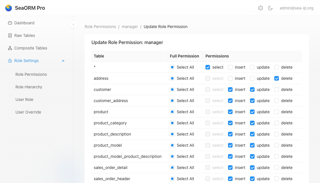Uncheck delete permission for address table
The height and width of the screenshot is (183, 320).
277,78
